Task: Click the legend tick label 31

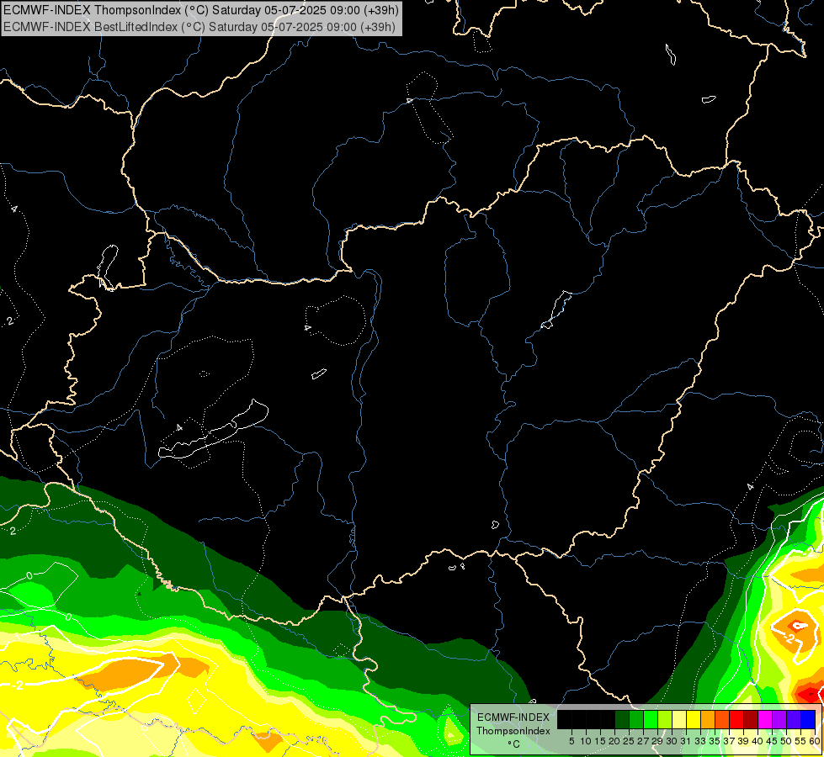Action: pyautogui.click(x=686, y=741)
